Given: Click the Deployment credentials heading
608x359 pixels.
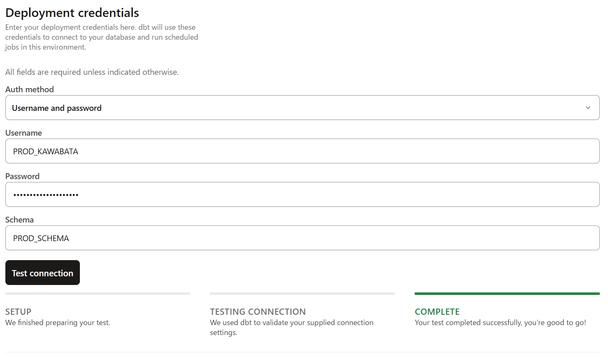Looking at the screenshot, I should click(x=72, y=13).
